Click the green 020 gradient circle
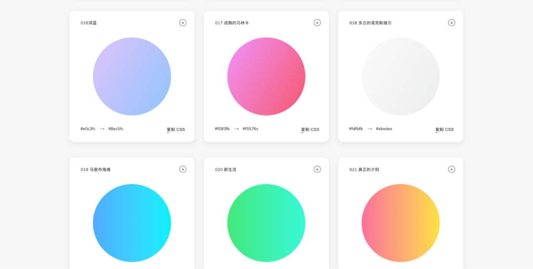The image size is (533, 269). click(x=266, y=223)
